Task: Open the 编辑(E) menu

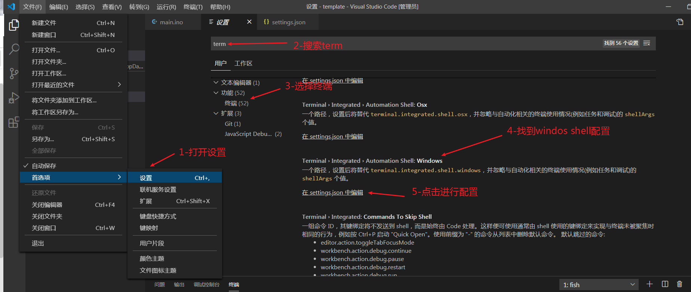Action: [59, 7]
